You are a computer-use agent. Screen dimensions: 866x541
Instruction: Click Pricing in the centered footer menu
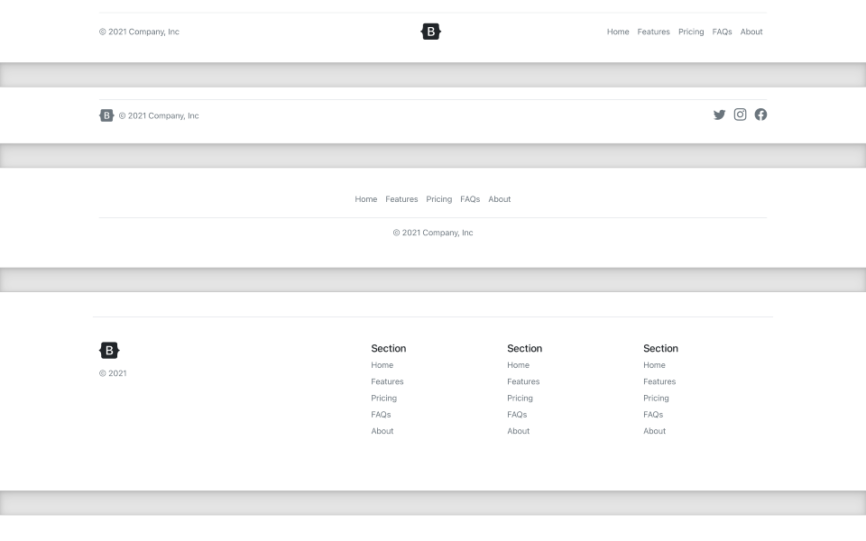(439, 199)
